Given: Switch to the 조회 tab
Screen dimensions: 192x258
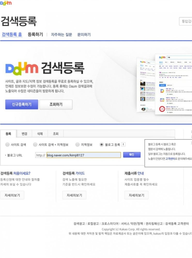Looking at the screenshot, I should (56, 134).
